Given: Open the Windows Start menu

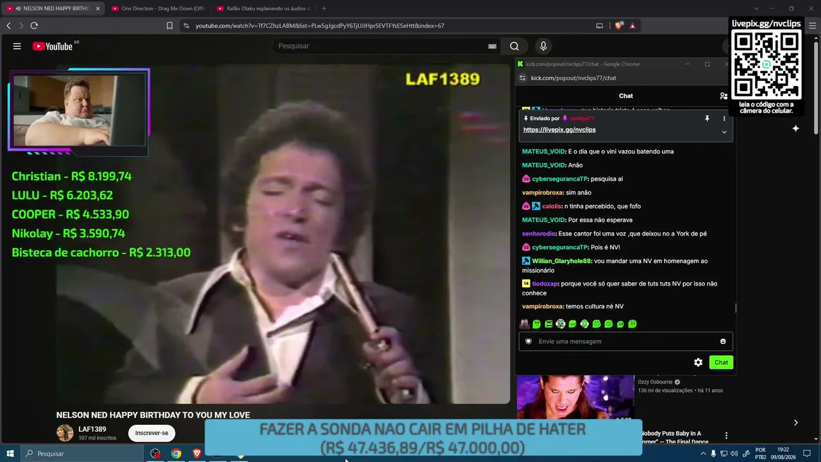Looking at the screenshot, I should click(10, 454).
